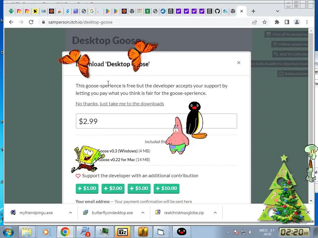This screenshot has height=238, width=318.
Task: Open the Pingu taskbar icon
Action: tap(181, 232)
